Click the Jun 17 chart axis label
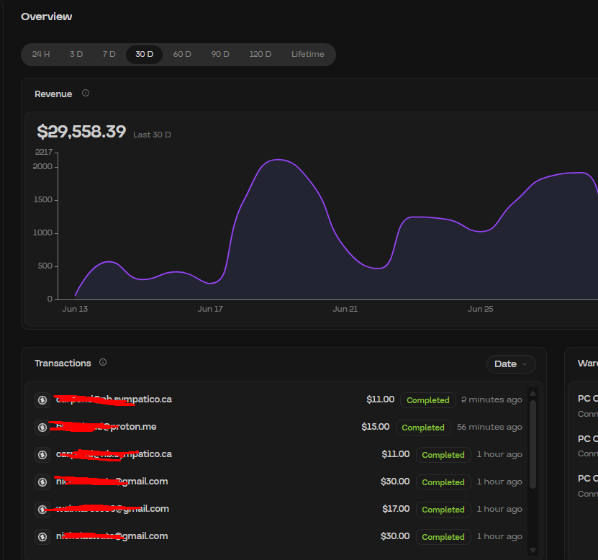Viewport: 598px width, 560px height. click(x=210, y=309)
